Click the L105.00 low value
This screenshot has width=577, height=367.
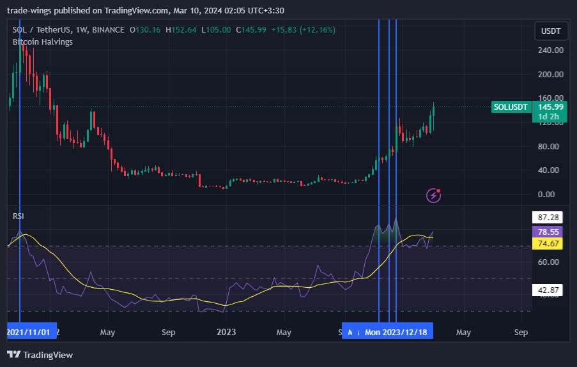coord(216,30)
